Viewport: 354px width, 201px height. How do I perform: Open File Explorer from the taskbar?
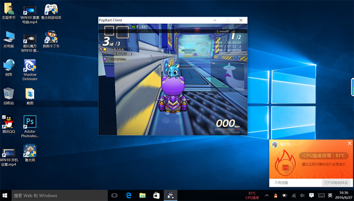coord(142,195)
